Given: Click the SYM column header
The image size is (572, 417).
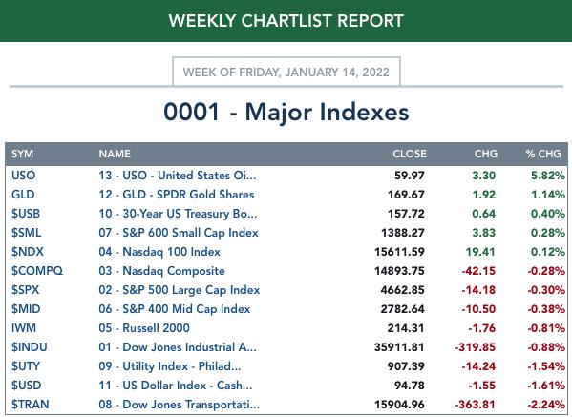Looking at the screenshot, I should coord(22,154).
